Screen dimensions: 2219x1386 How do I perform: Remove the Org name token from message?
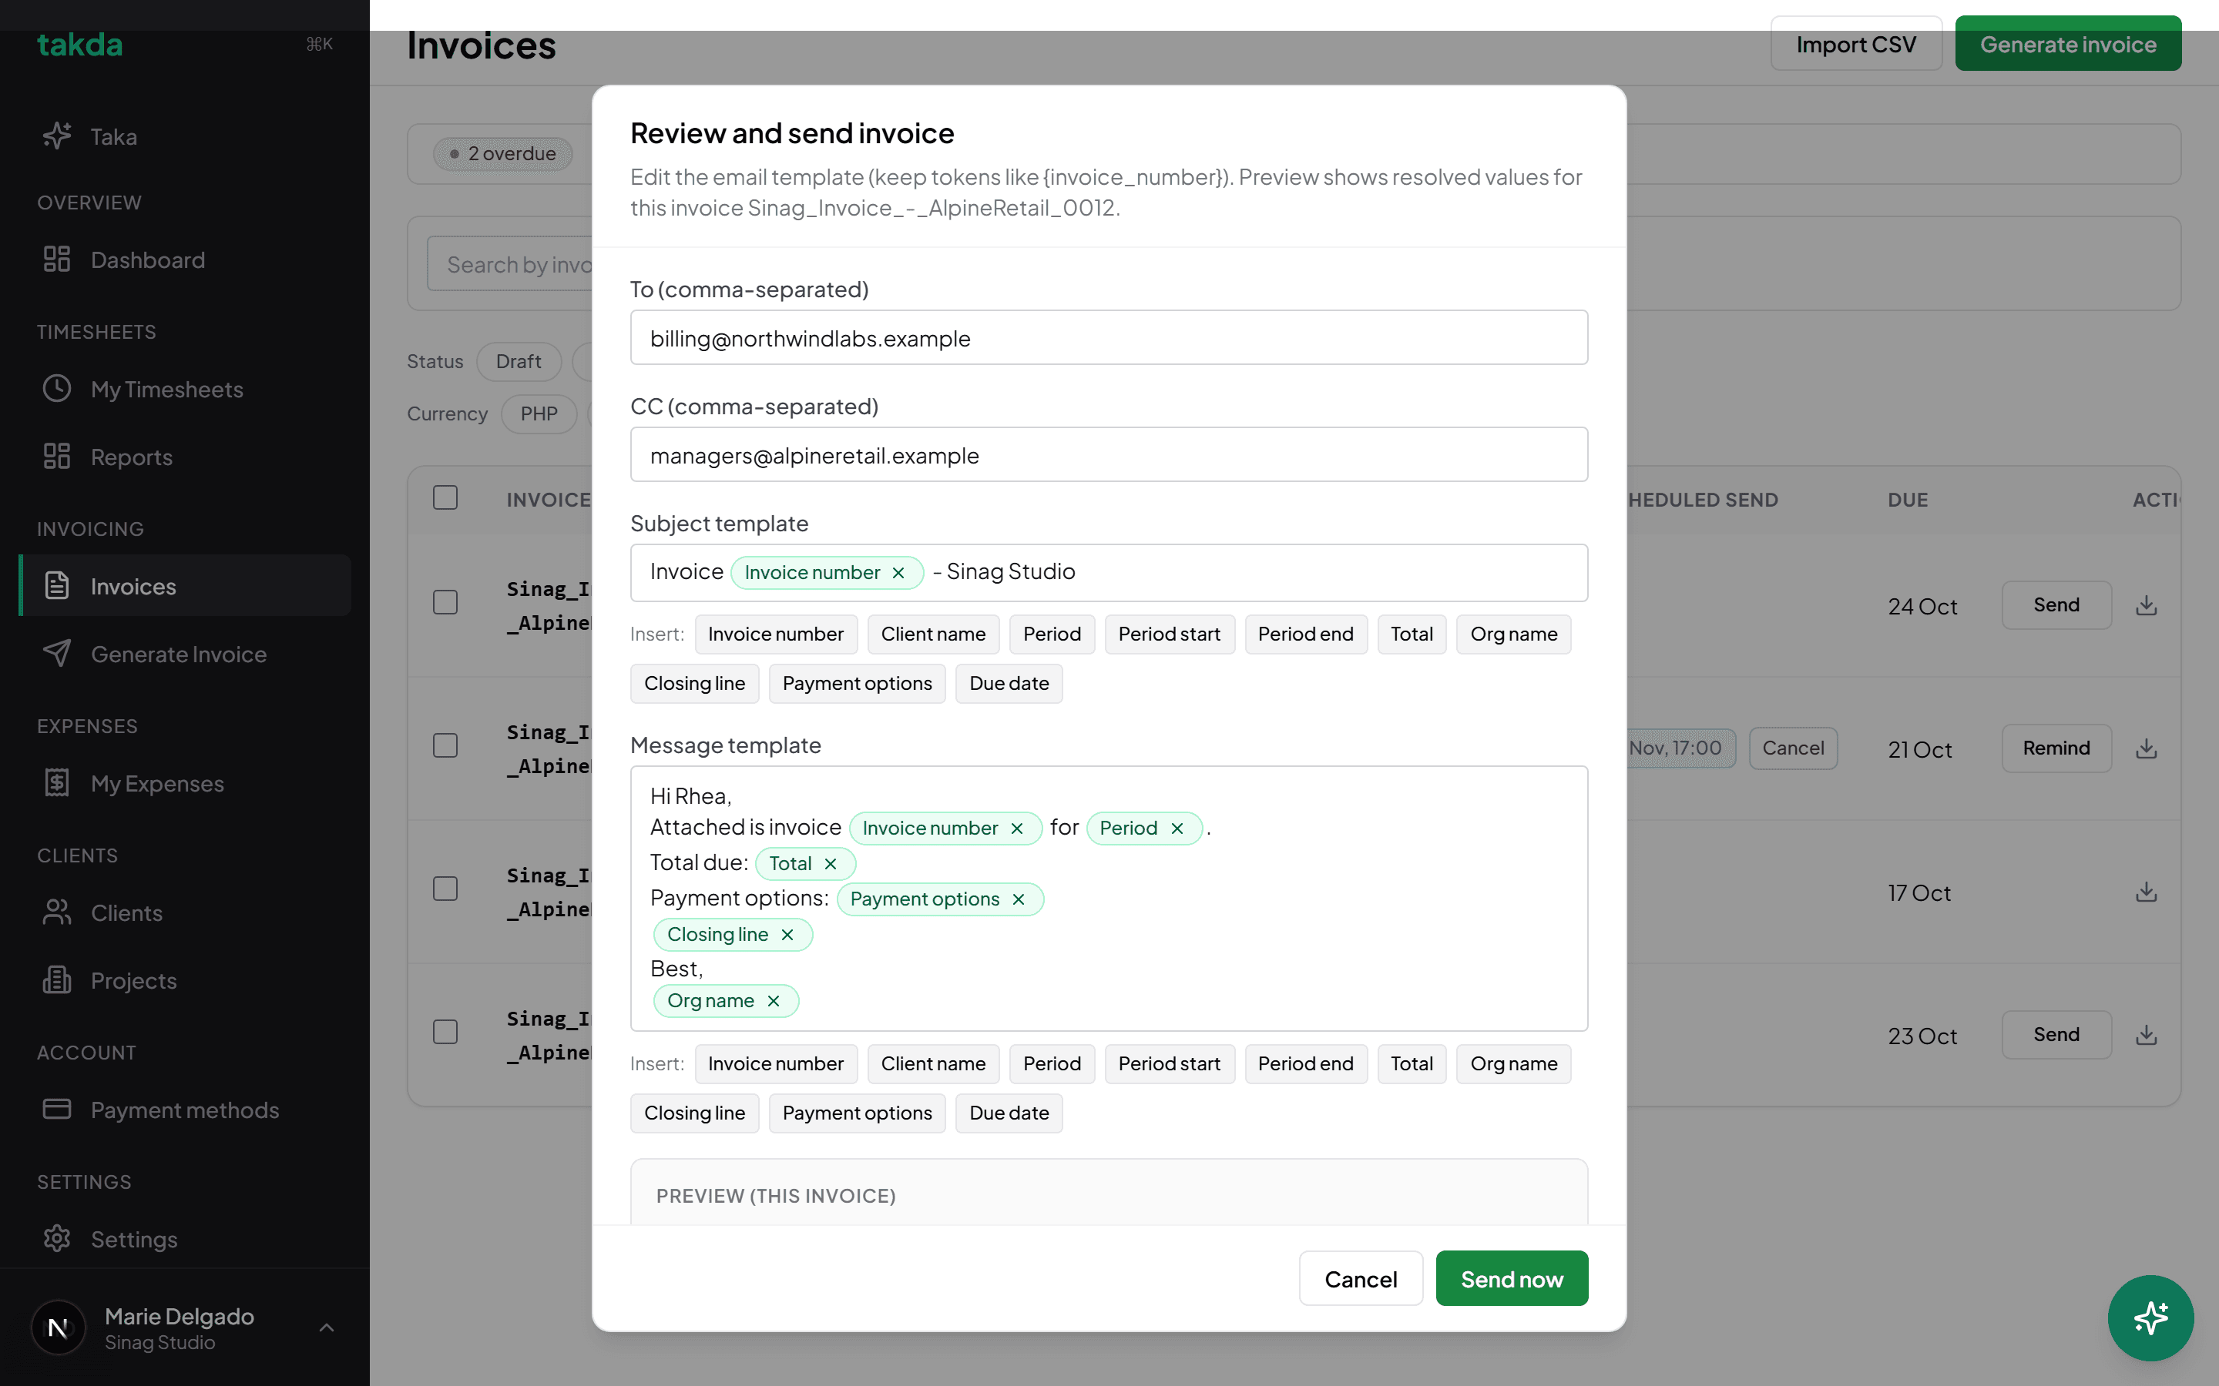click(773, 1001)
